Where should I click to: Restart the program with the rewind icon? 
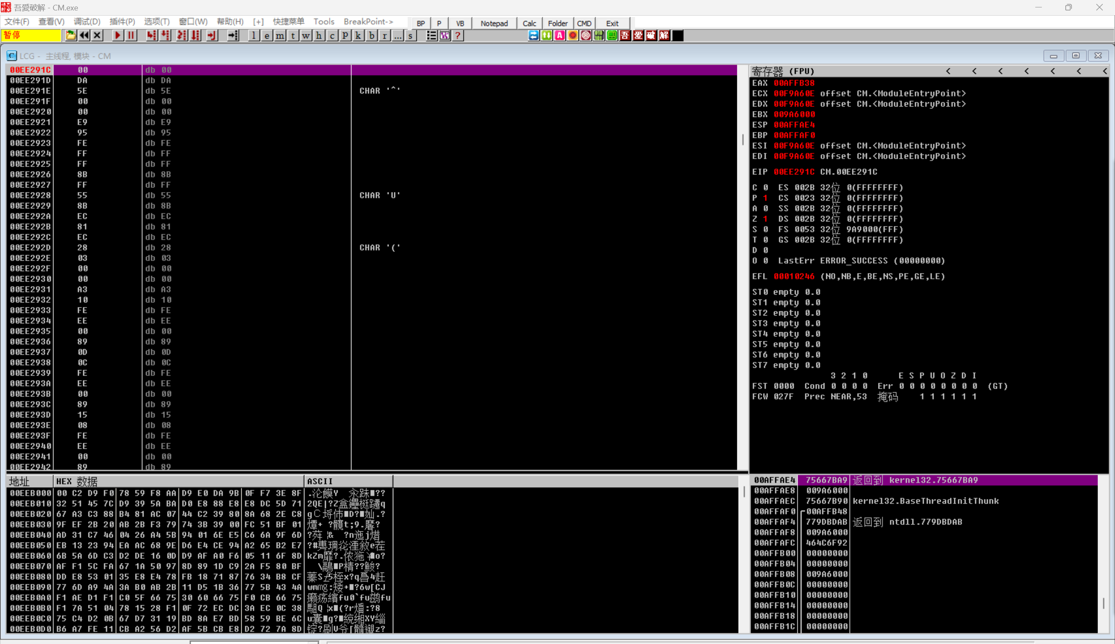[x=84, y=35]
